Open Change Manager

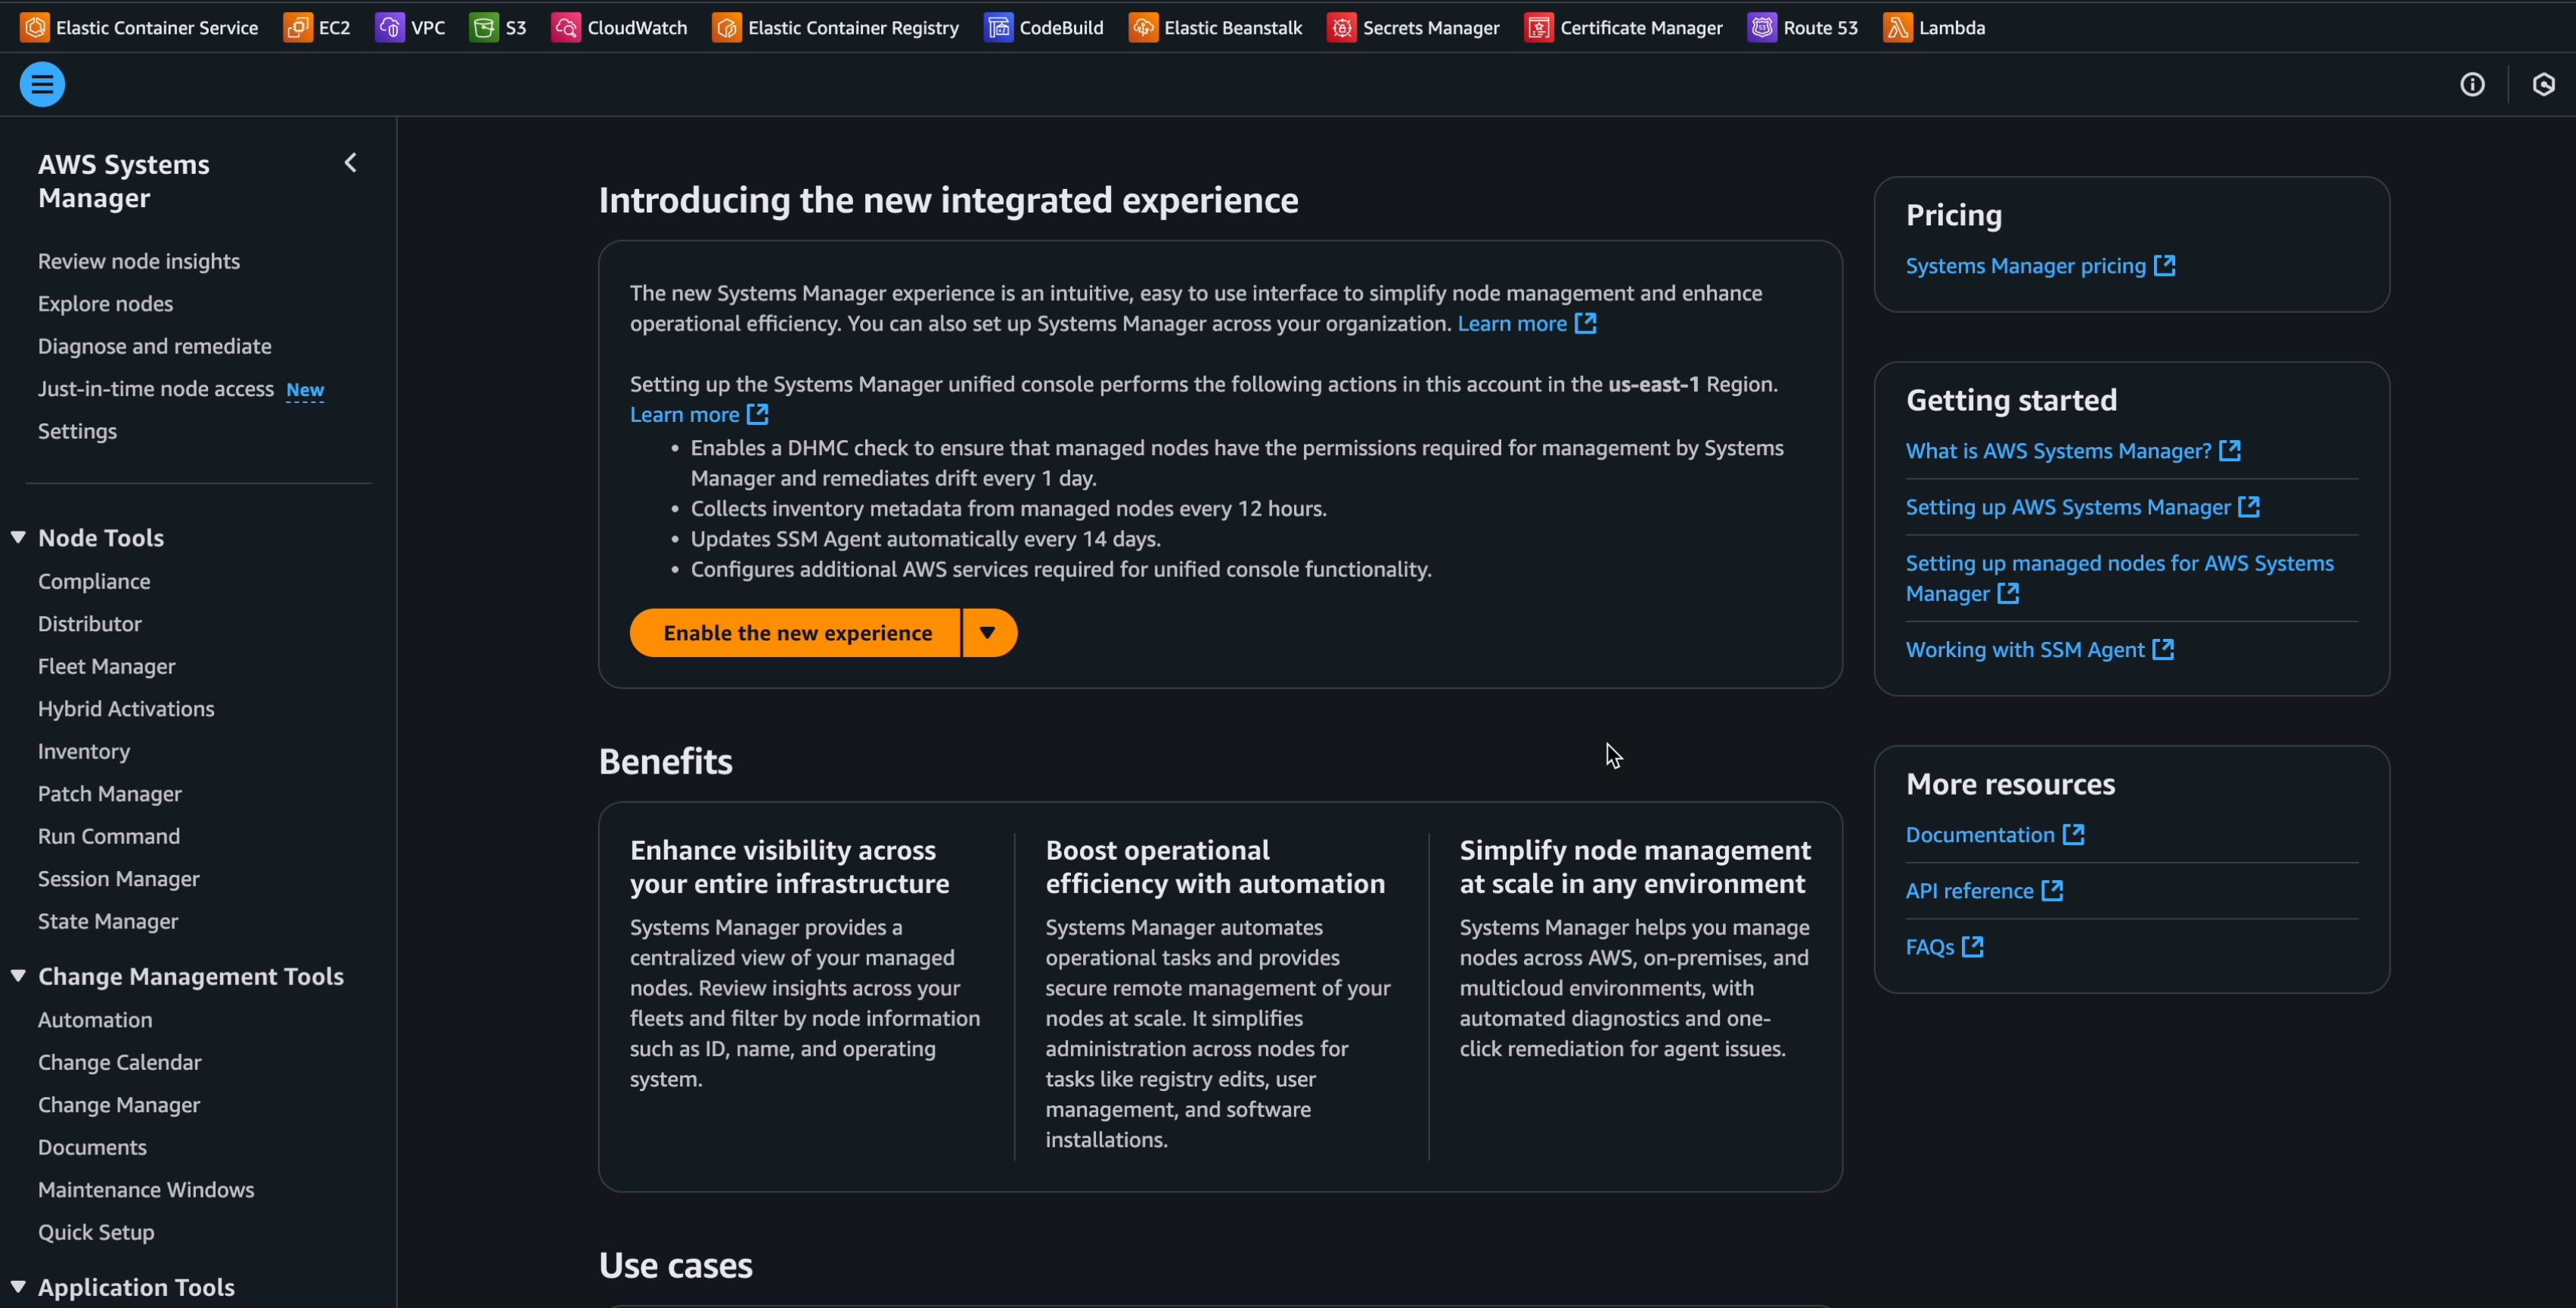click(x=119, y=1104)
